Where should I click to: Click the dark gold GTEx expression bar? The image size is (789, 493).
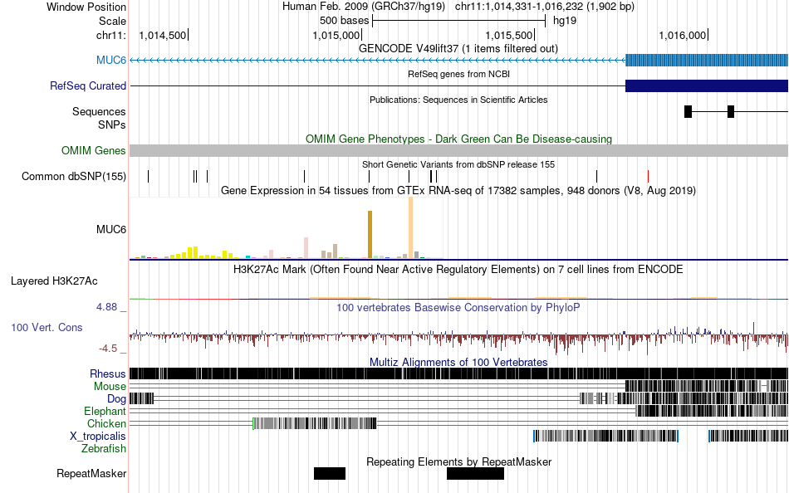coord(370,234)
